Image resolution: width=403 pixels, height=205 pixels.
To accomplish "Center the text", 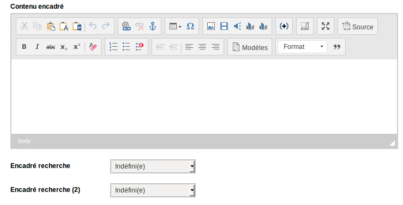I will click(x=202, y=47).
